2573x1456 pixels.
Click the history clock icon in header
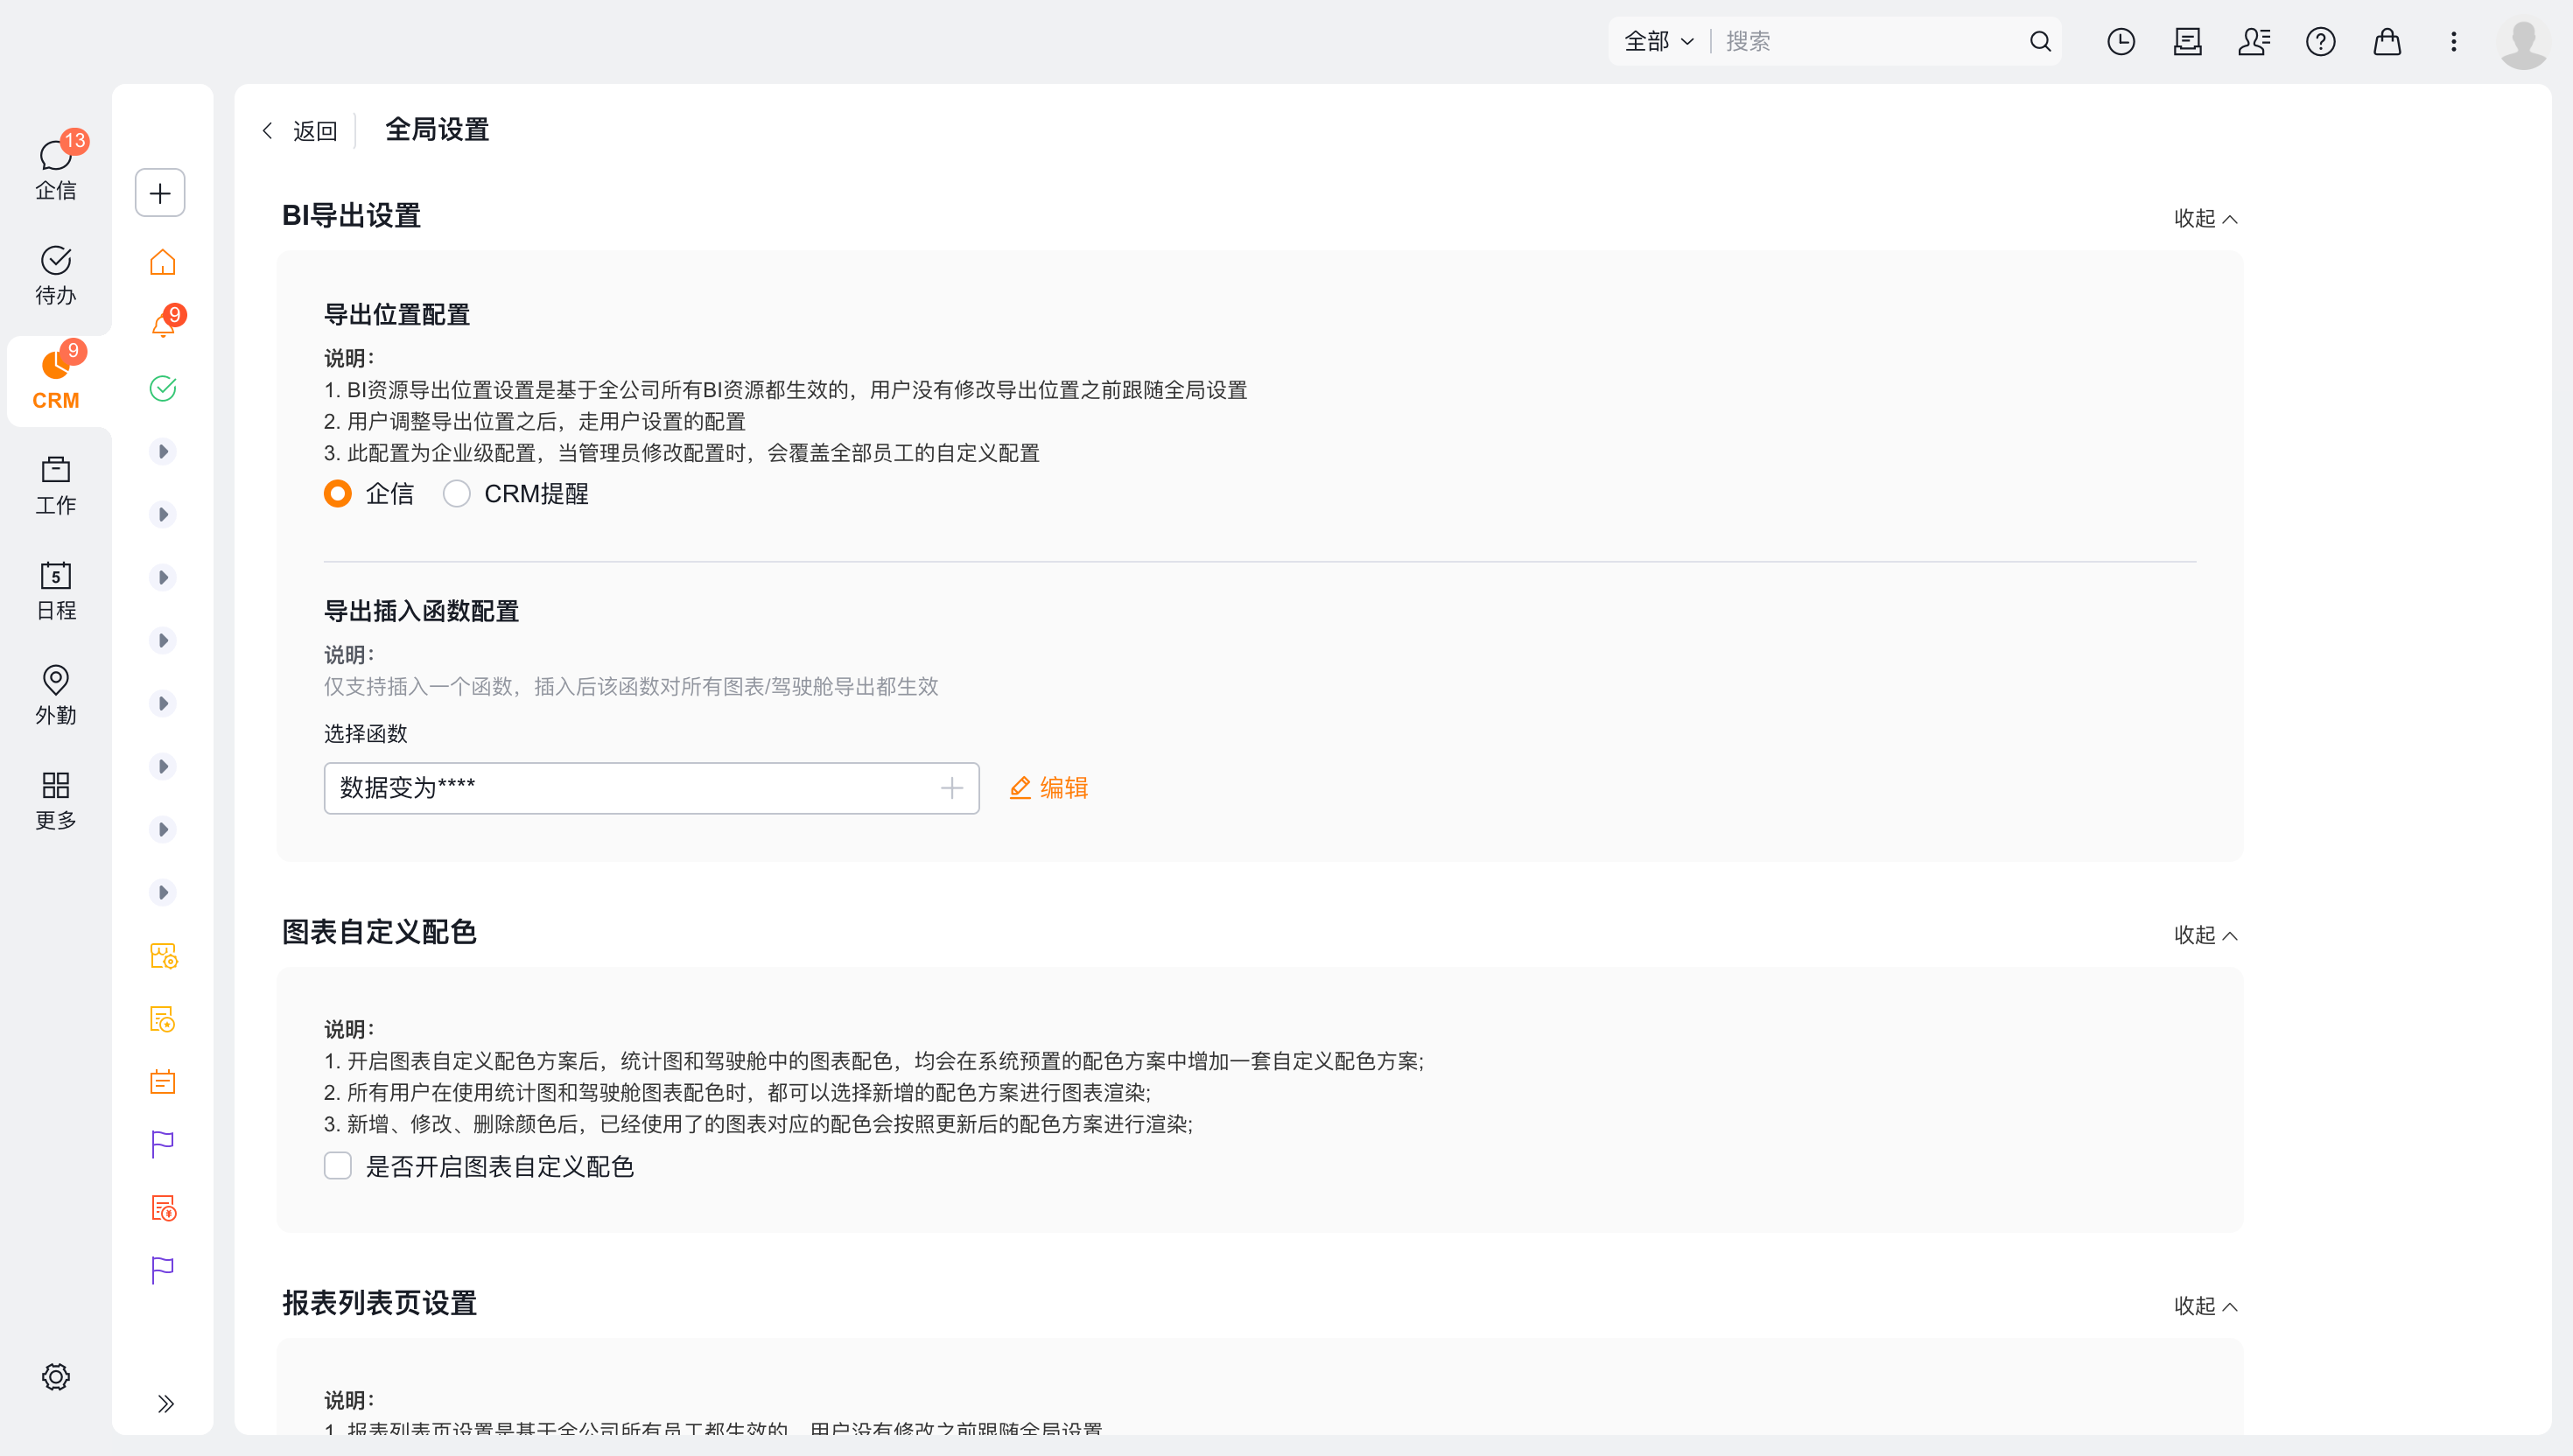coord(2120,41)
